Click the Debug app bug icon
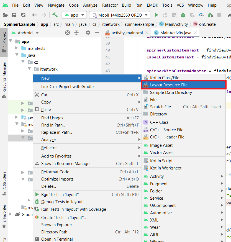The height and width of the screenshot is (242, 231). (183, 15)
